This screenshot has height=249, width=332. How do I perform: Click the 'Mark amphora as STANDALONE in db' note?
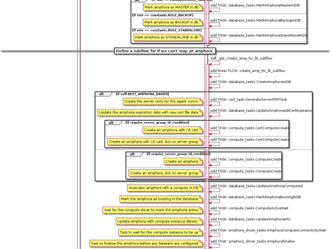pyautogui.click(x=168, y=37)
